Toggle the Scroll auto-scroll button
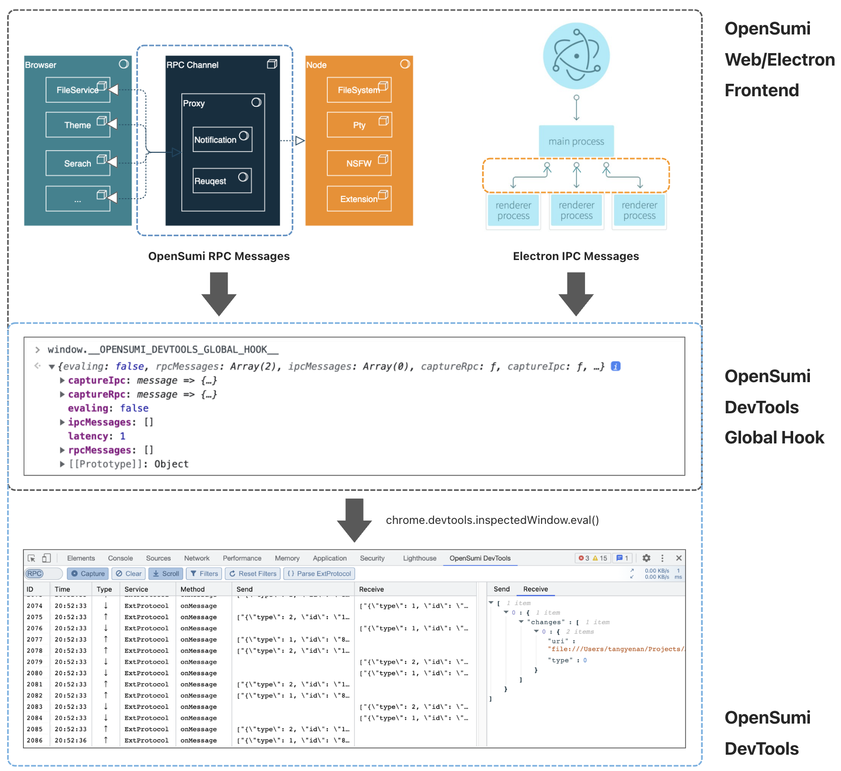Image resolution: width=841 pixels, height=771 pixels. click(166, 574)
